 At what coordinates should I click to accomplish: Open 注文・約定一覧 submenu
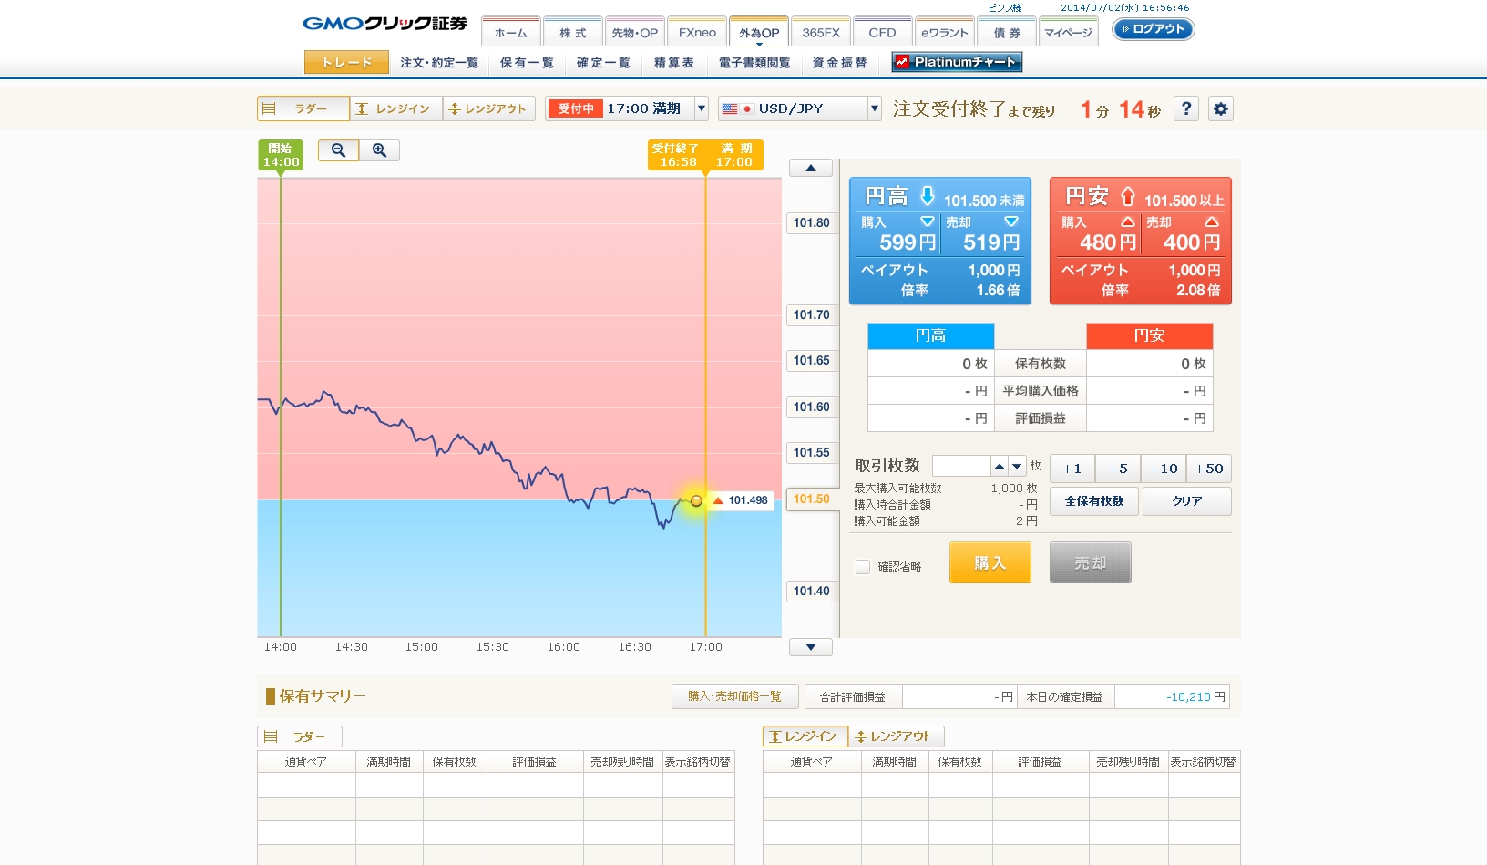tap(439, 63)
